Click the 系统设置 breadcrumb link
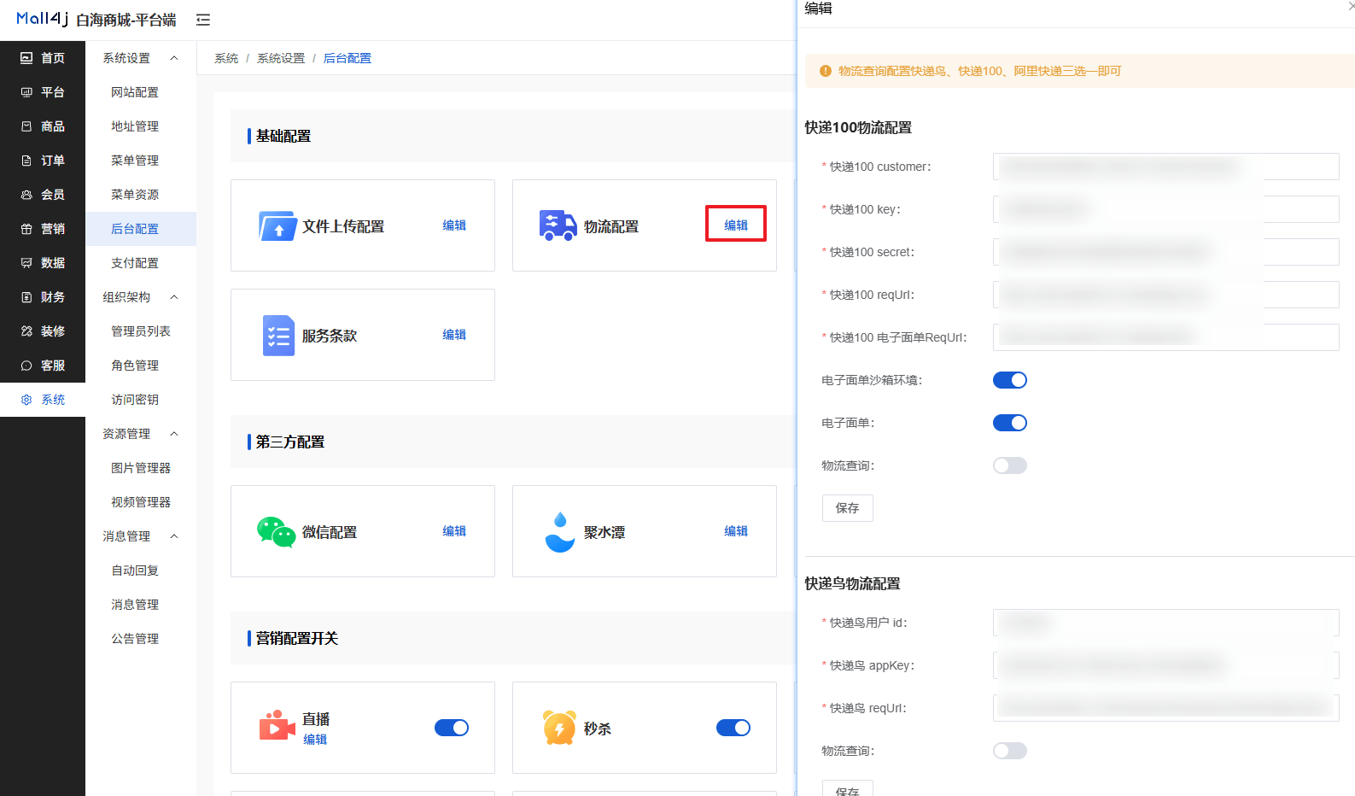The width and height of the screenshot is (1355, 796). tap(281, 58)
